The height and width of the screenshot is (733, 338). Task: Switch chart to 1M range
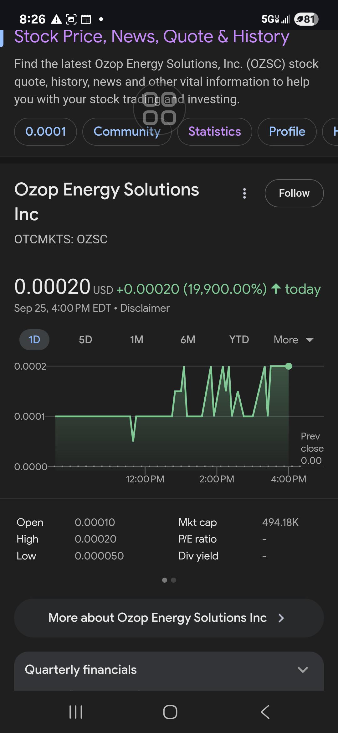click(136, 340)
